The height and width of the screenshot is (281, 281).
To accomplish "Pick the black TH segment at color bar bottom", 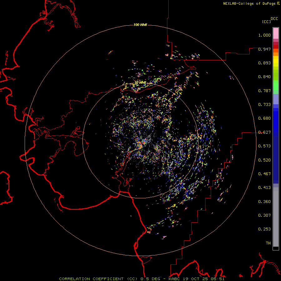I will tap(276, 248).
